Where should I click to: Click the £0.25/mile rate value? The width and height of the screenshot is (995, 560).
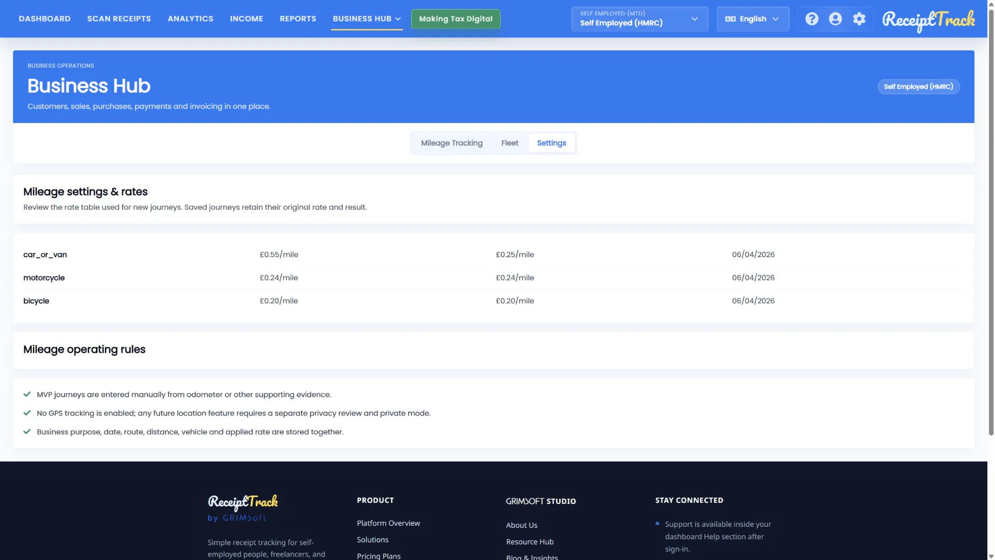click(515, 255)
